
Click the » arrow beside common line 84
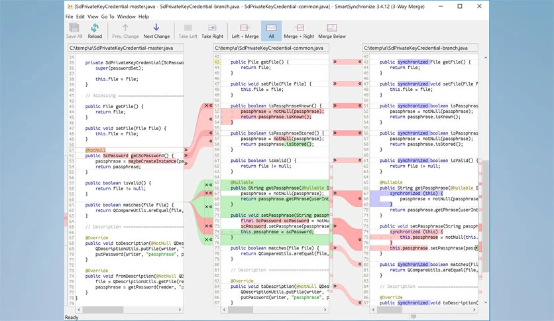tap(335, 287)
